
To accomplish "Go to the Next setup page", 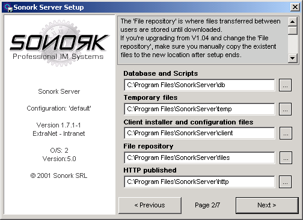I will click(267, 206).
